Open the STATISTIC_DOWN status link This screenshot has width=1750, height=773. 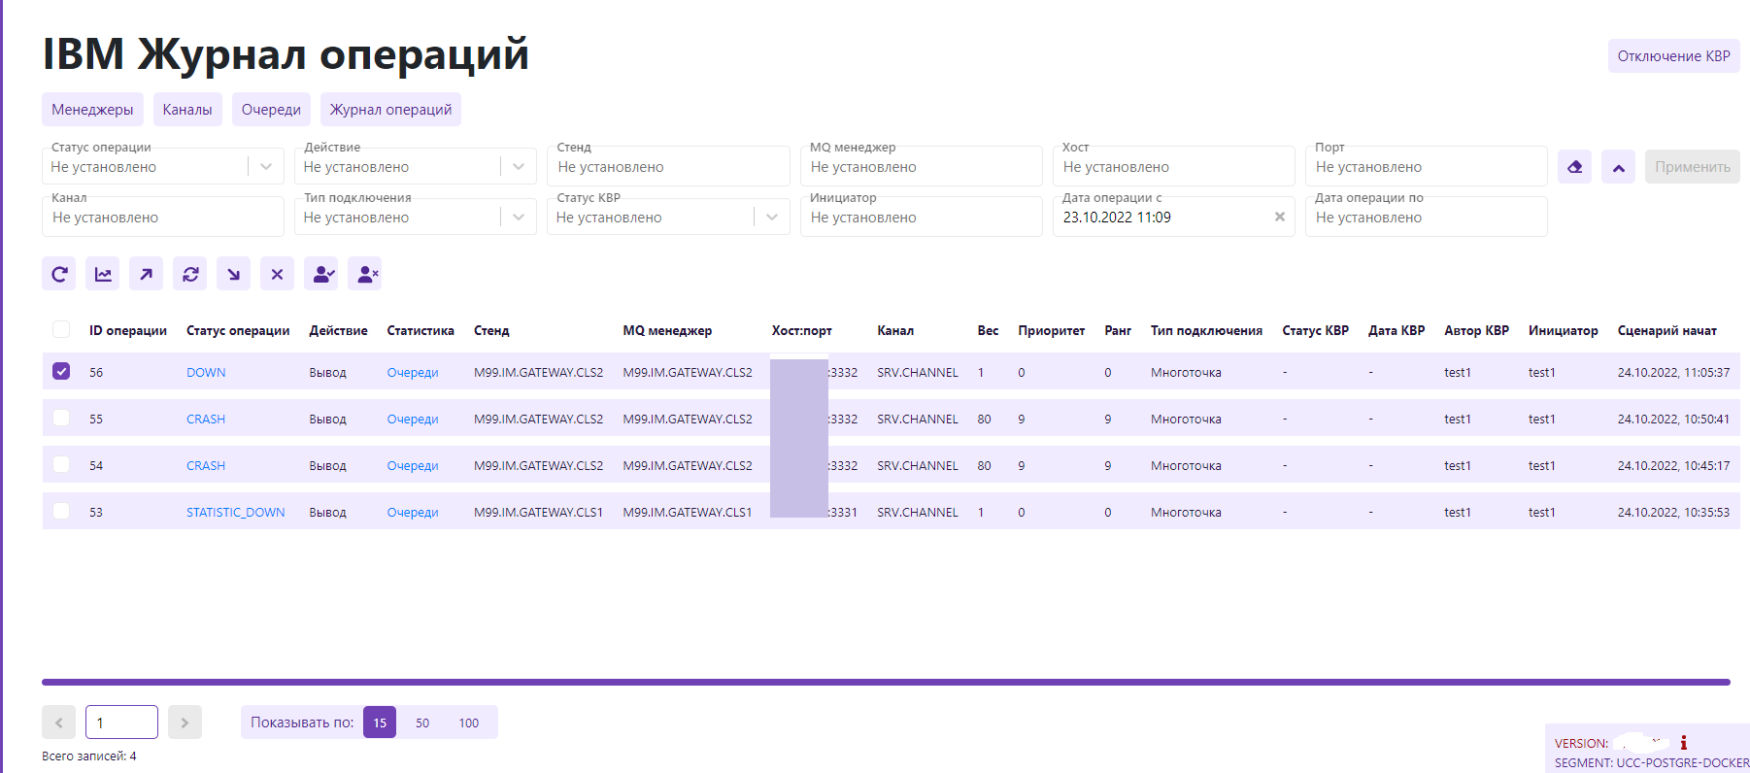tap(235, 512)
